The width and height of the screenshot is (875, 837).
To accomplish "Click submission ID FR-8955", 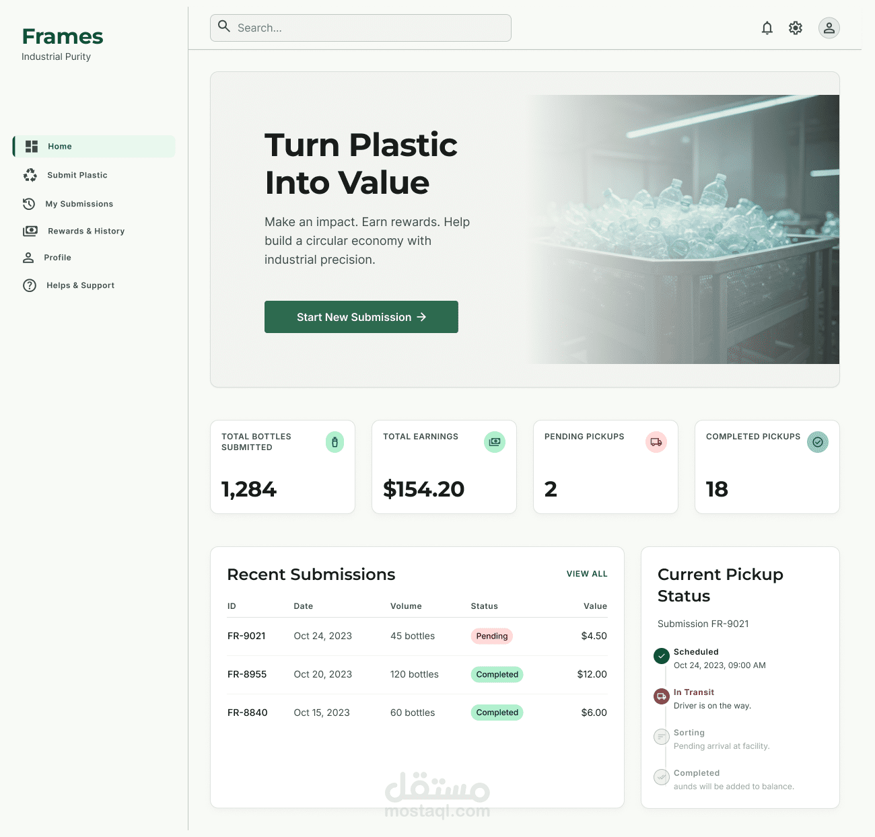I will [247, 674].
